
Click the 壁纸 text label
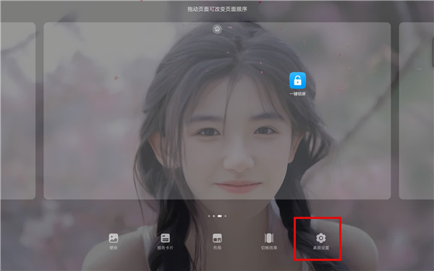[x=114, y=248]
